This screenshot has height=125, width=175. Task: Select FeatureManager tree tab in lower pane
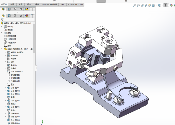3,16
